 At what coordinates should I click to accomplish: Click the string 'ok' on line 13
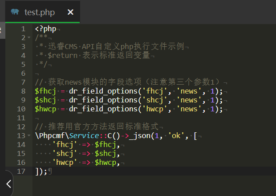pos(176,136)
